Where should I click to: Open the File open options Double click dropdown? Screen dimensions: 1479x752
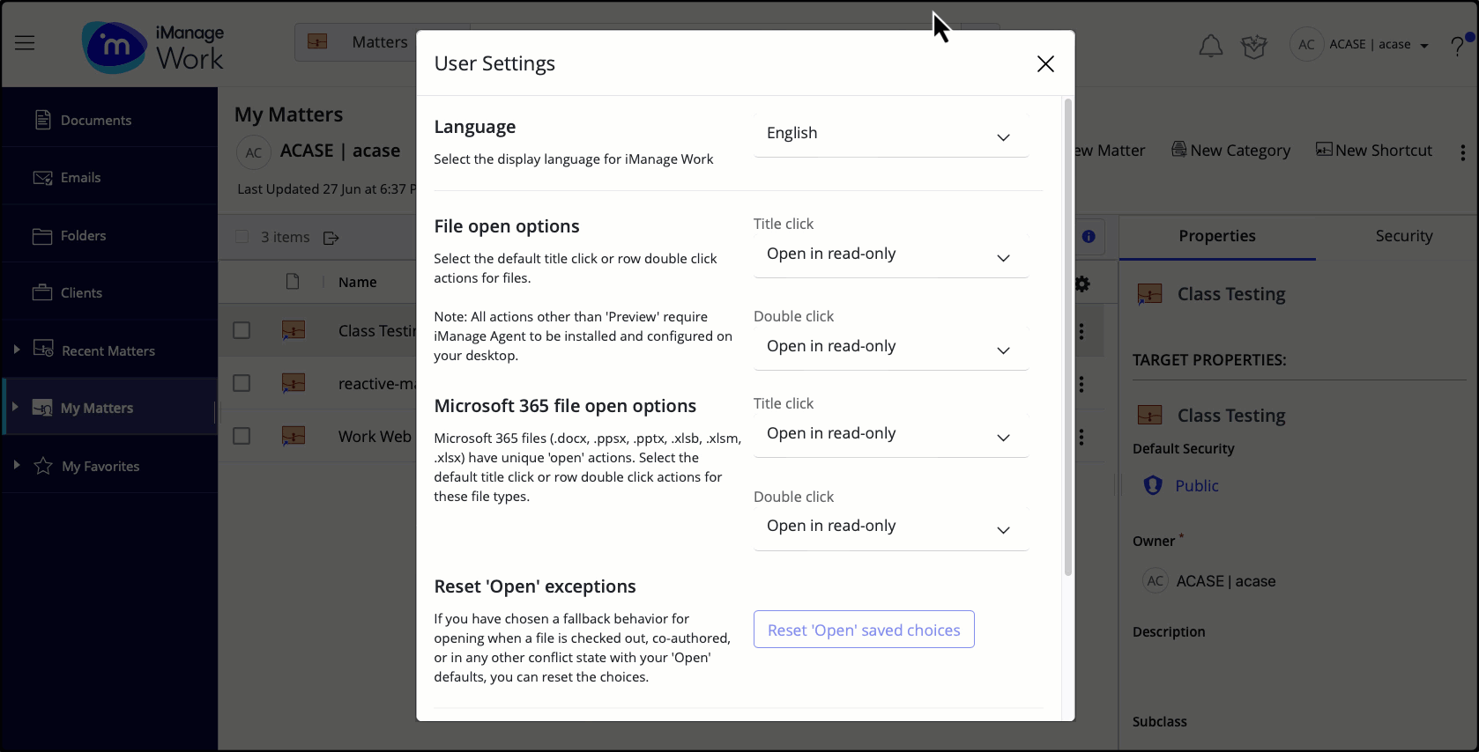tap(891, 347)
